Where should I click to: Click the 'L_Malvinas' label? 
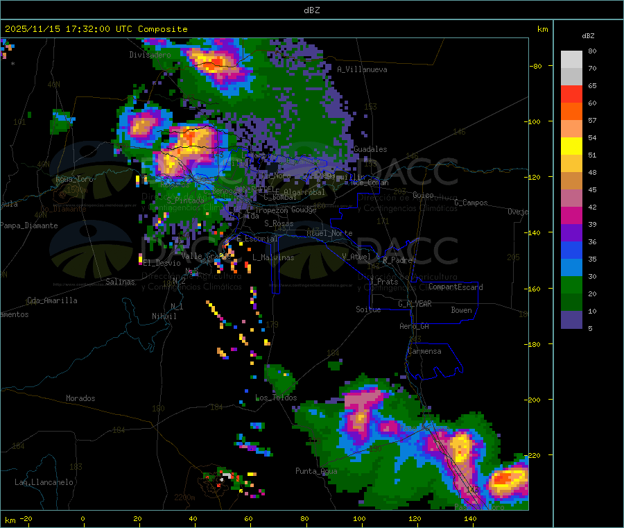click(x=273, y=257)
